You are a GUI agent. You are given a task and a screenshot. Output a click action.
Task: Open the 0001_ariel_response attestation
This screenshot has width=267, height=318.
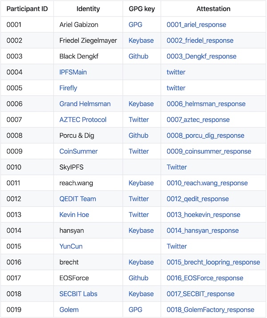pos(196,25)
